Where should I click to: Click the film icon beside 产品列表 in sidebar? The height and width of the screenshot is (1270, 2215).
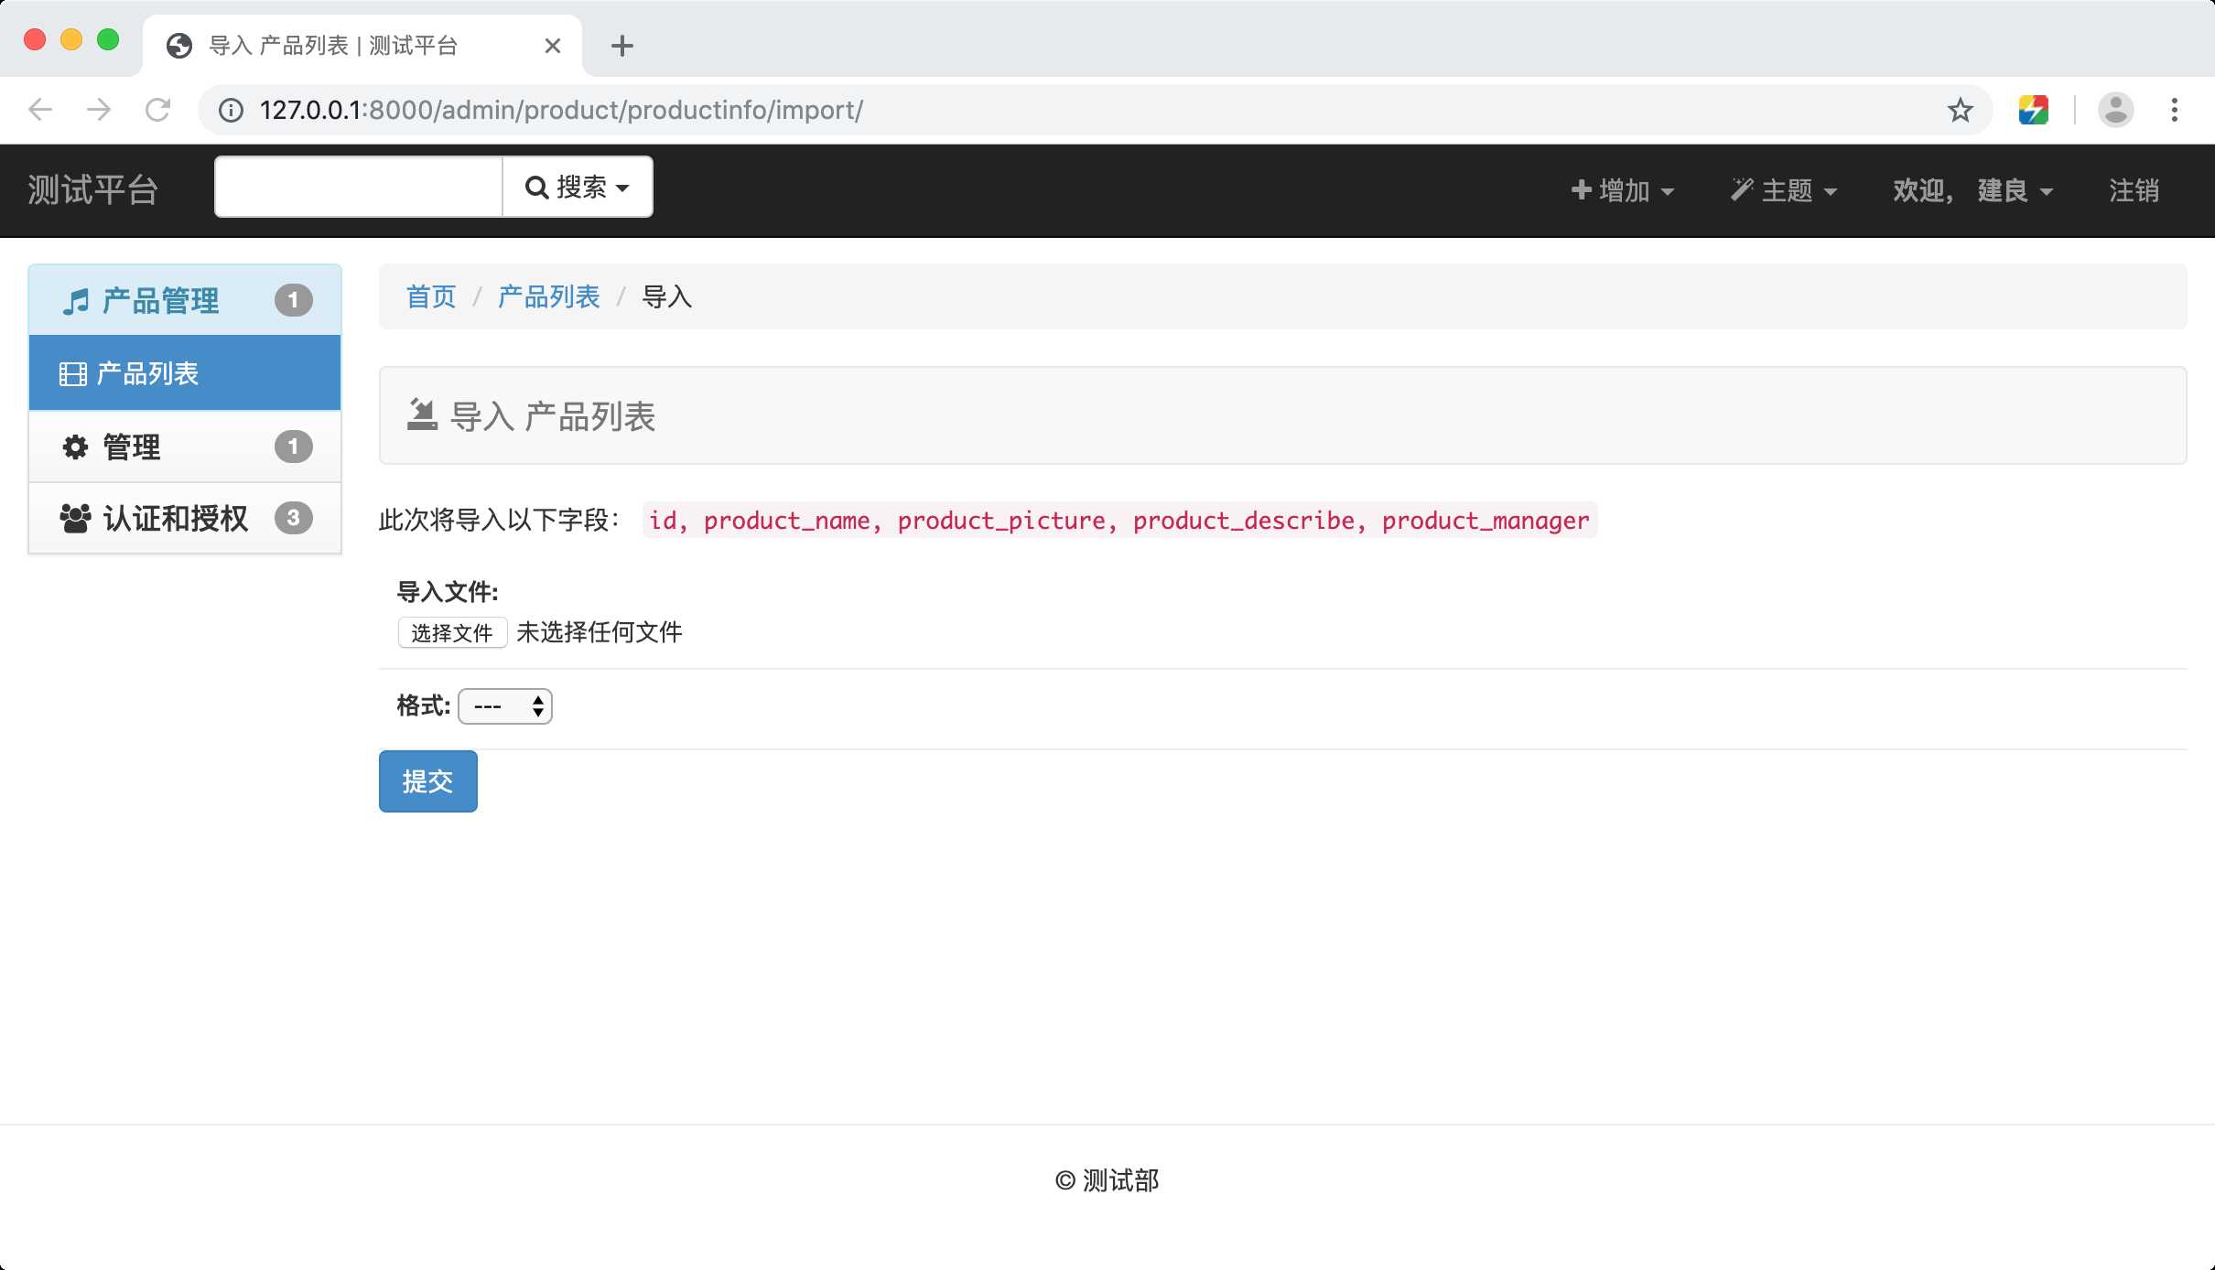click(73, 374)
